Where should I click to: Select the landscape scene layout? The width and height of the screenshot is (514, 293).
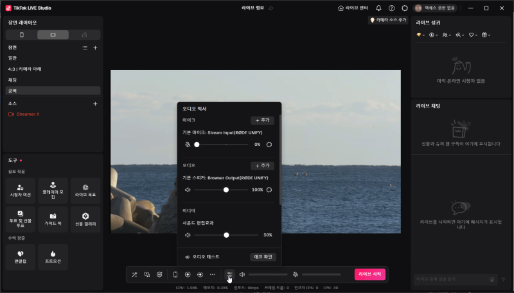tap(53, 35)
